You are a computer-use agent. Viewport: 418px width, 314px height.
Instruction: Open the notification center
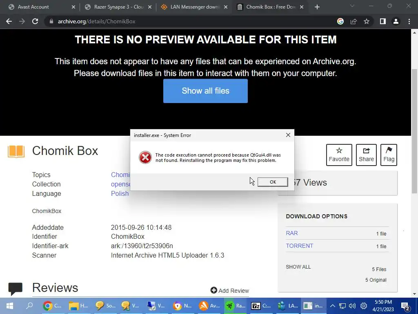pos(405,306)
